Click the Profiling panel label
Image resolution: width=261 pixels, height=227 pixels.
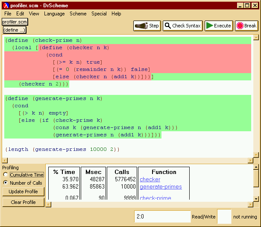point(11,168)
